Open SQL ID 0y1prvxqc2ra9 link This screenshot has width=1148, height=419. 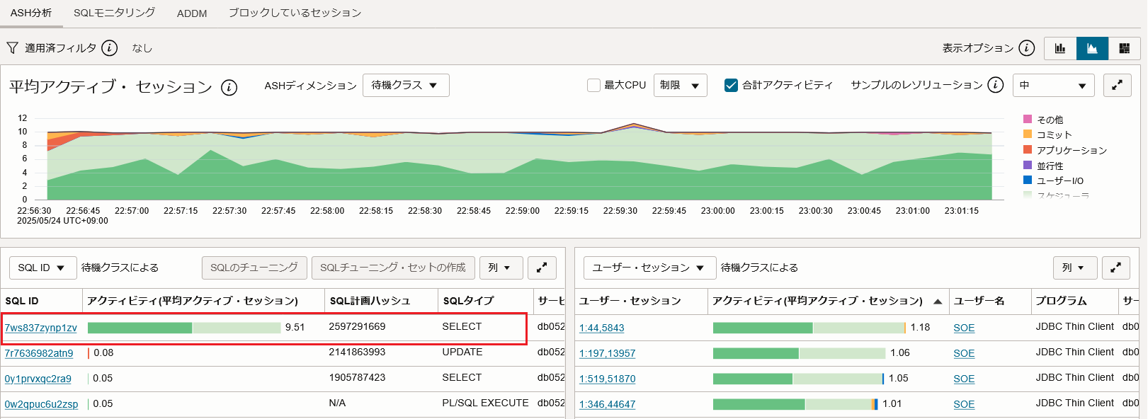pyautogui.click(x=38, y=379)
